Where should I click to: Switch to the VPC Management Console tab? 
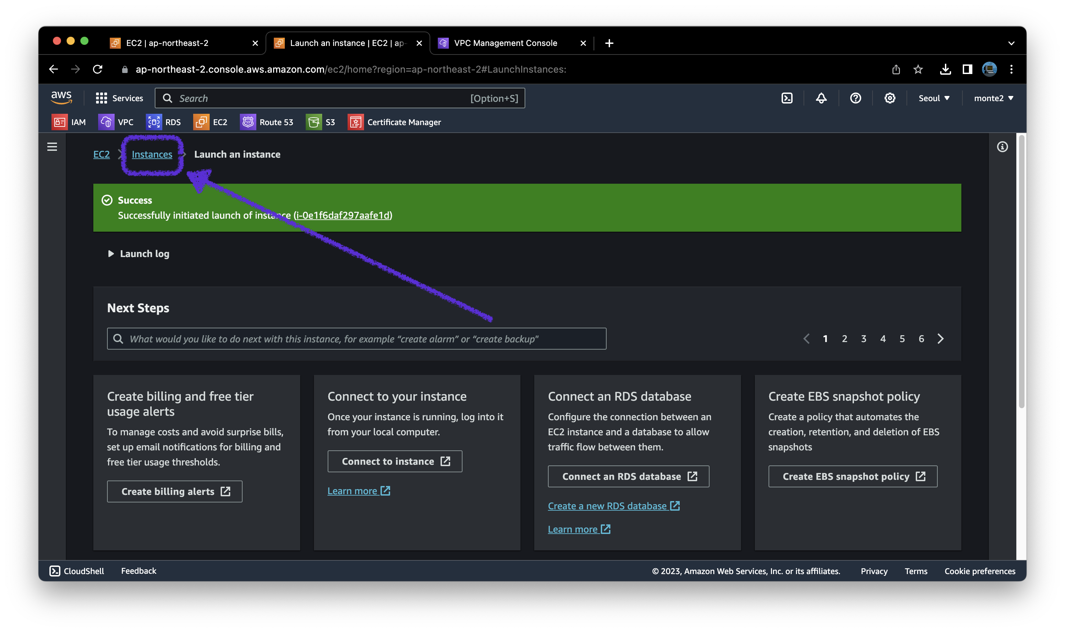click(505, 43)
